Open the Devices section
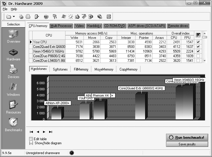 coord(14,72)
